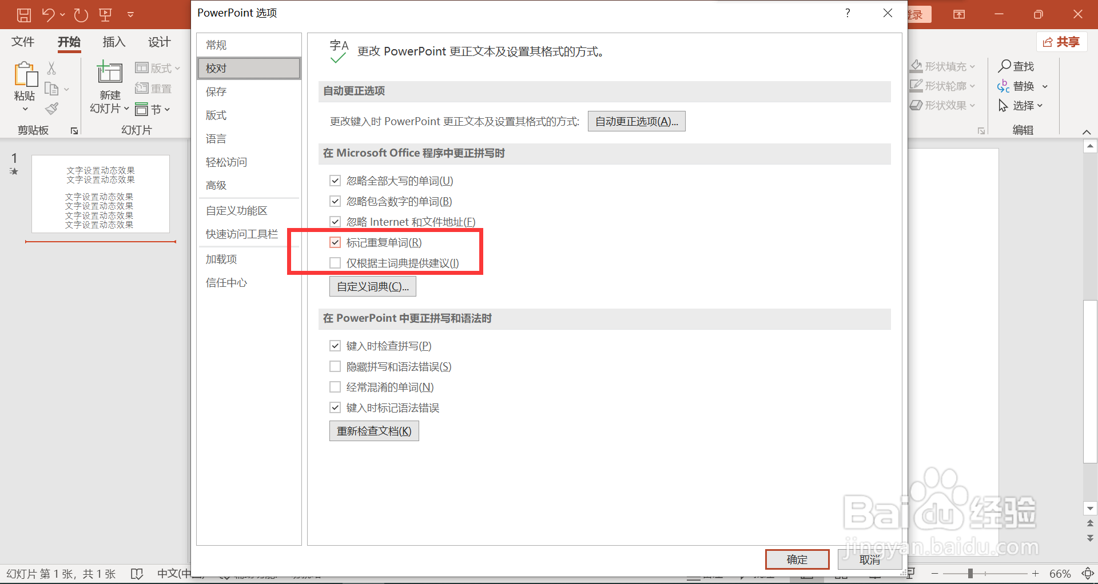This screenshot has width=1098, height=584.
Task: Open the Undo history dropdown arrow
Action: 62,15
